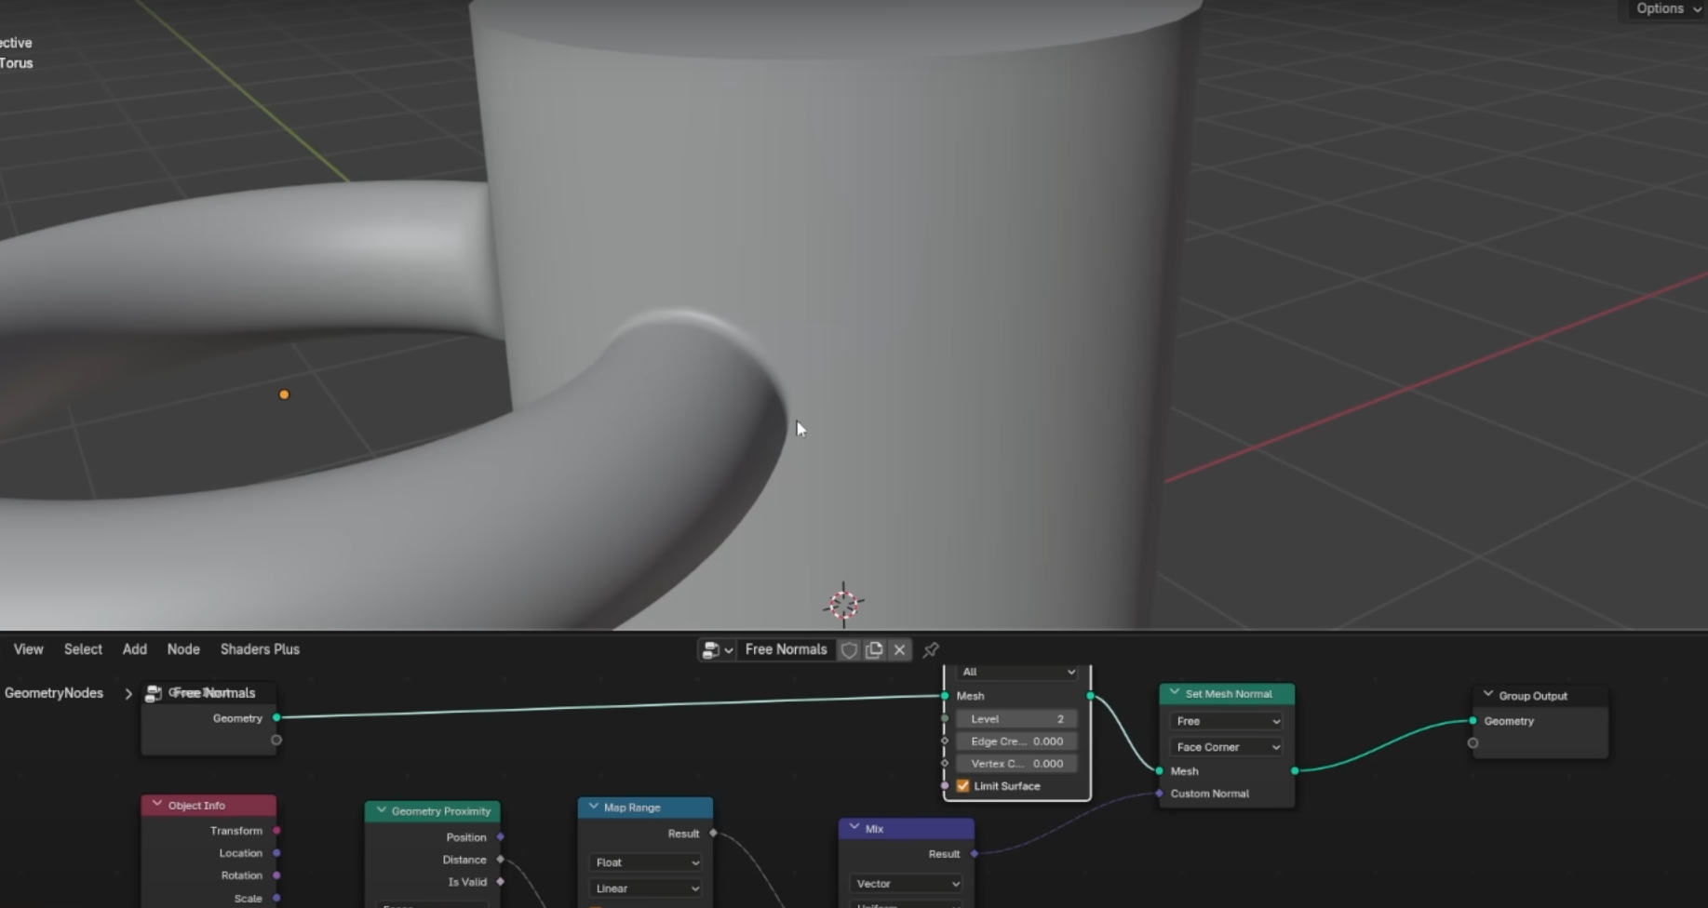This screenshot has height=908, width=1708.
Task: Toggle the pin node tree icon
Action: [x=931, y=650]
